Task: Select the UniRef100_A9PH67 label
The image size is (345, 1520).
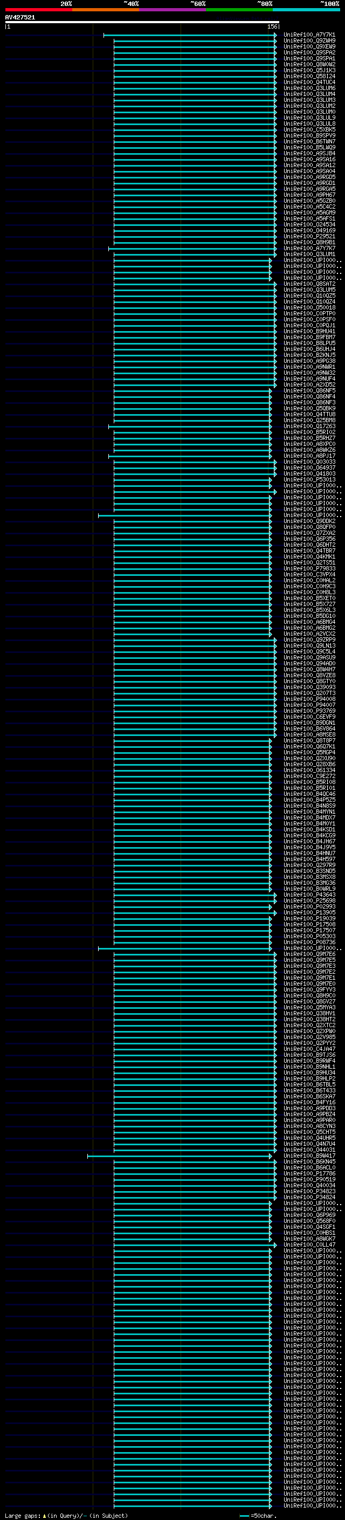Action: tap(309, 195)
